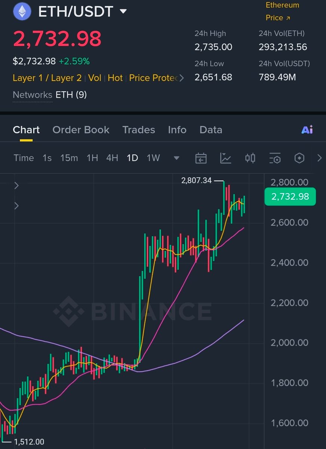
Task: Select the 1H interval
Action: coord(92,158)
